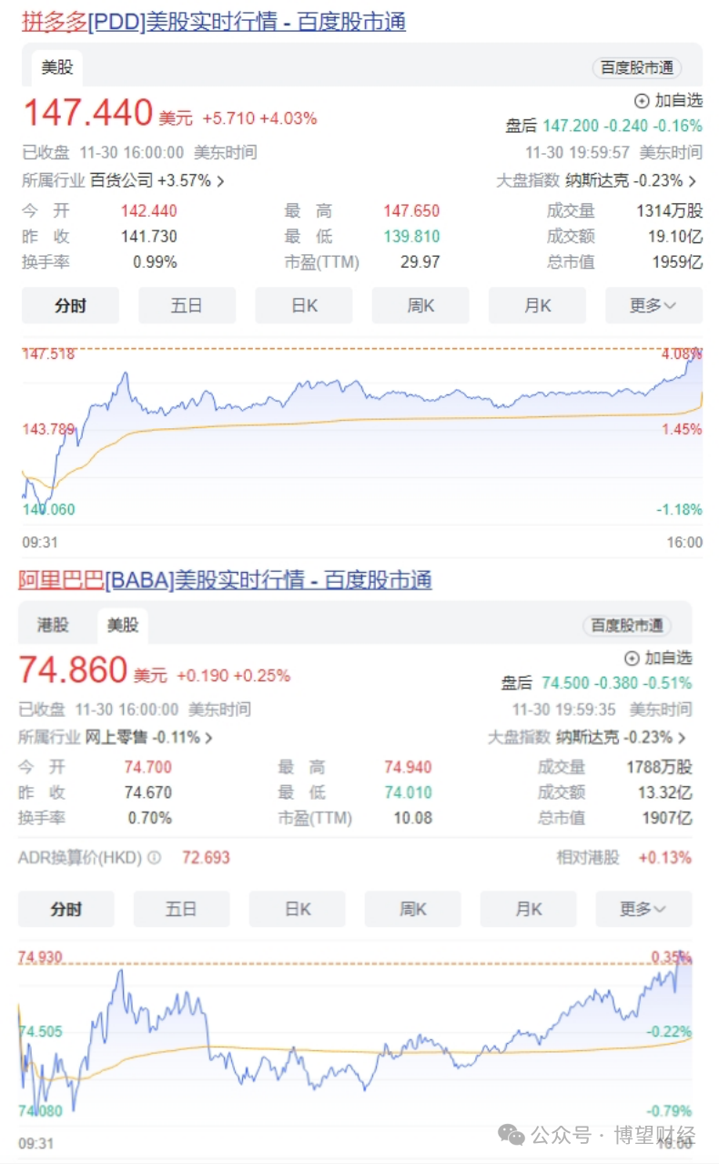This screenshot has width=719, height=1164.
Task: Switch BABA chart to 周K
Action: 412,909
